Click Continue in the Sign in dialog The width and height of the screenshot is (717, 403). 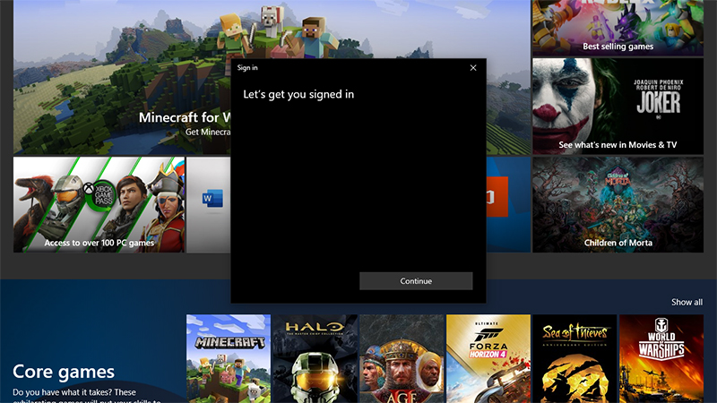tap(416, 281)
